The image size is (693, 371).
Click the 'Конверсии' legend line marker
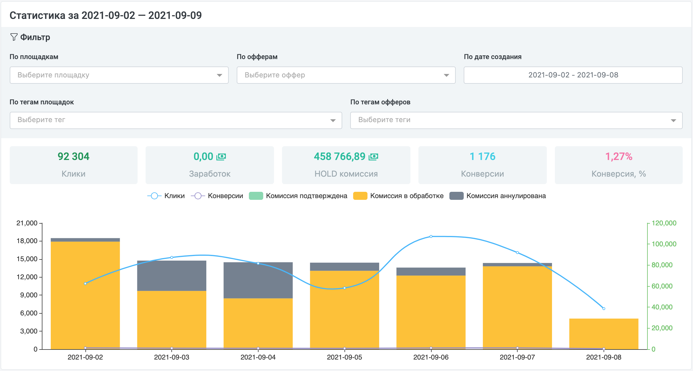pos(198,196)
